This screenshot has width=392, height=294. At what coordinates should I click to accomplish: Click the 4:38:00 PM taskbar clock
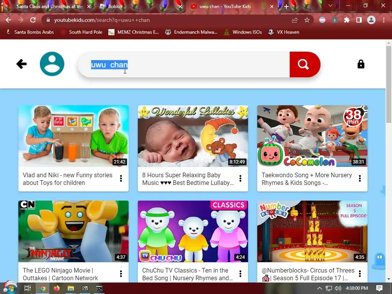tap(357, 288)
